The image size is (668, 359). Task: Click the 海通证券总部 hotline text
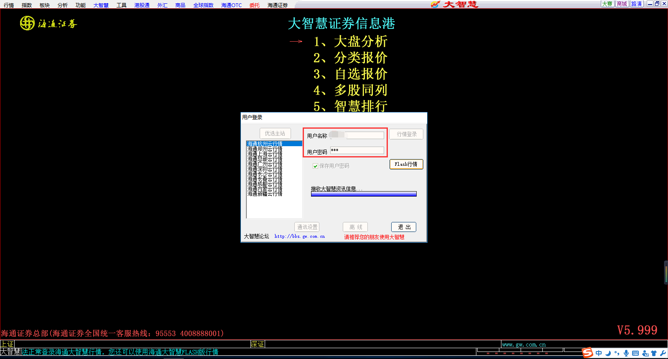pyautogui.click(x=112, y=333)
